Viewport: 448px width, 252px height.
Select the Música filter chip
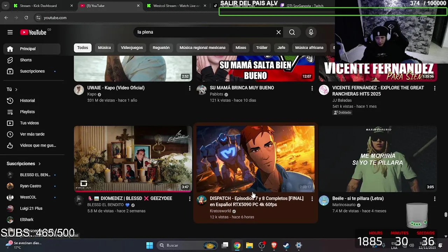[104, 48]
